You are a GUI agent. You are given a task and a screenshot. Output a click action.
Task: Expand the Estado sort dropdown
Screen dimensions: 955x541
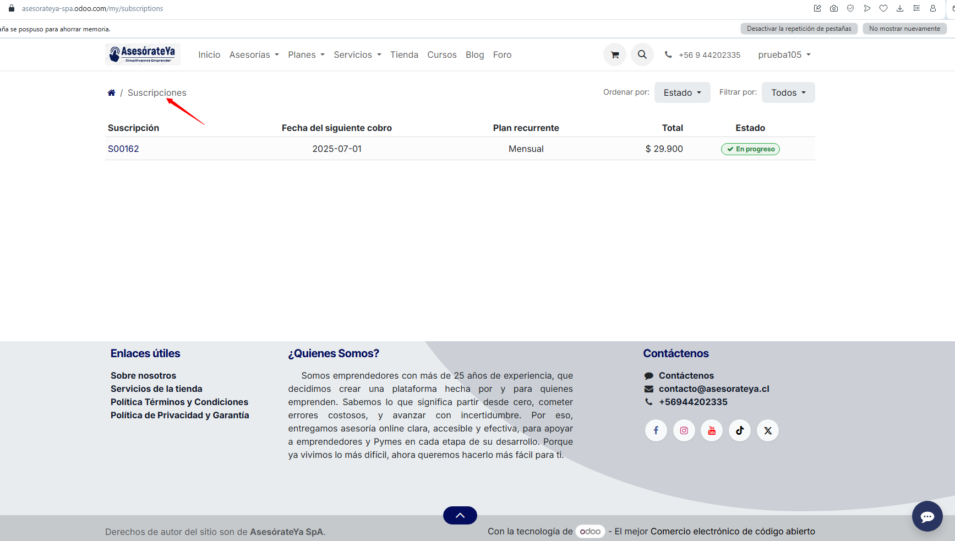(x=682, y=92)
